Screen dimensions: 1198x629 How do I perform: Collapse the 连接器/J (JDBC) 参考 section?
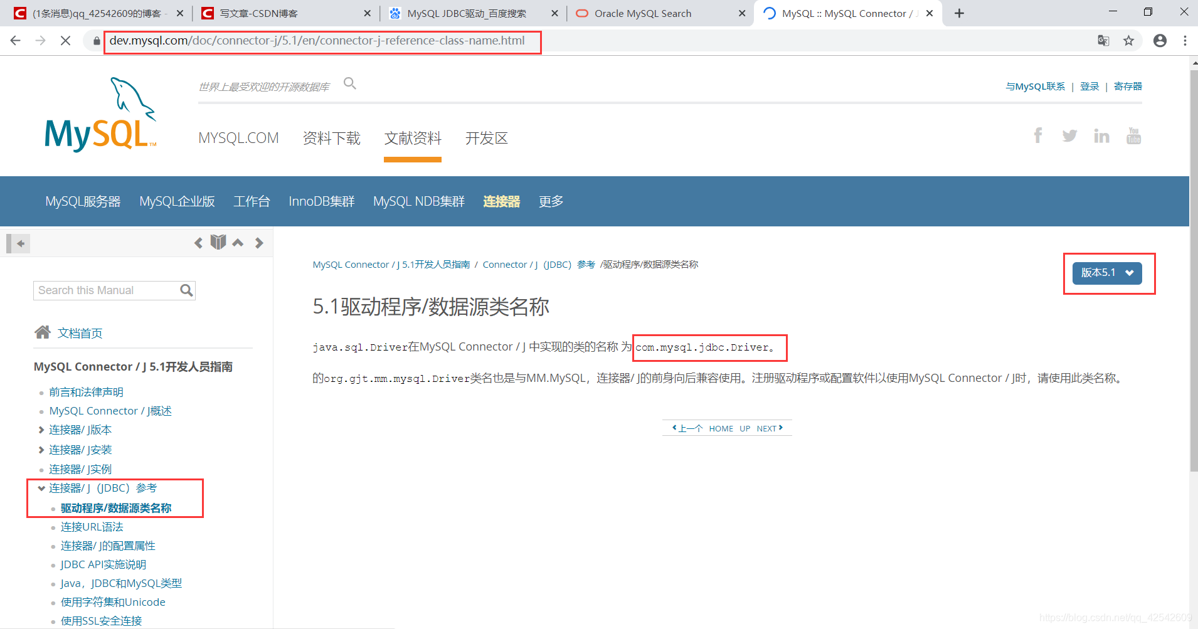pyautogui.click(x=41, y=488)
